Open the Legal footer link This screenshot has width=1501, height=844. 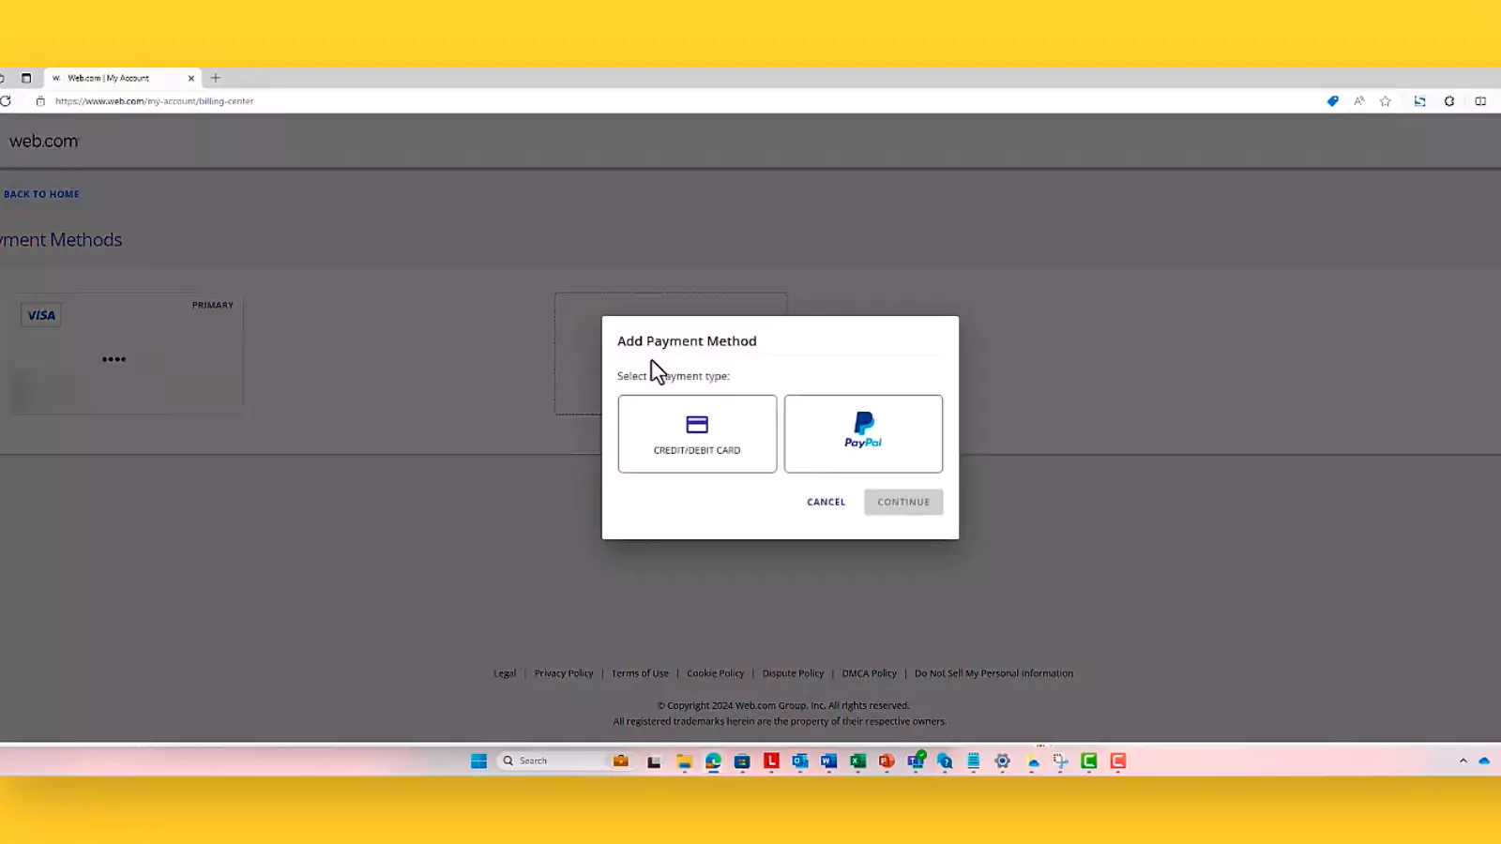[x=505, y=673]
